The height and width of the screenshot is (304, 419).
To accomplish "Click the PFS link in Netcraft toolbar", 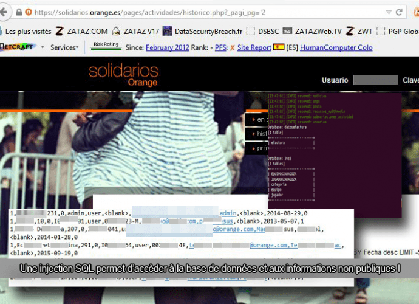I will coord(221,47).
